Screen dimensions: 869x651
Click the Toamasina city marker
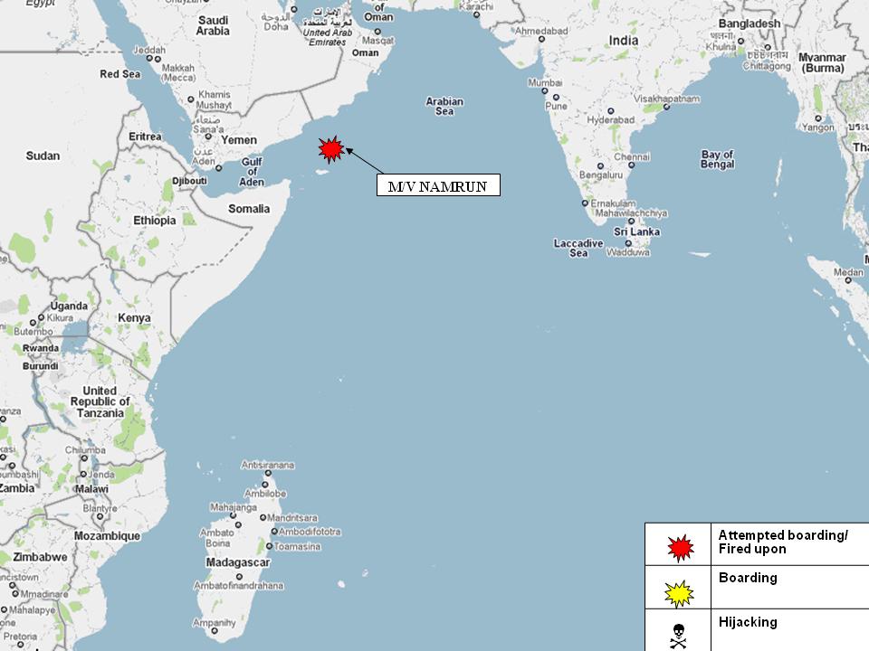(x=270, y=546)
